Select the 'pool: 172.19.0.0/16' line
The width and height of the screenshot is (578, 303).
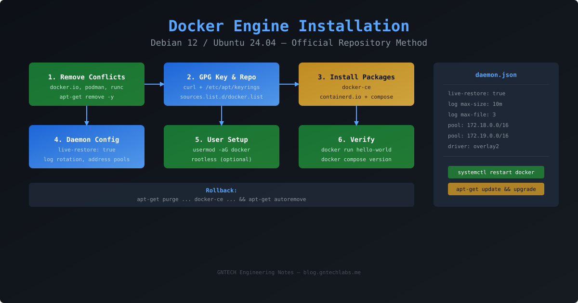click(478, 136)
